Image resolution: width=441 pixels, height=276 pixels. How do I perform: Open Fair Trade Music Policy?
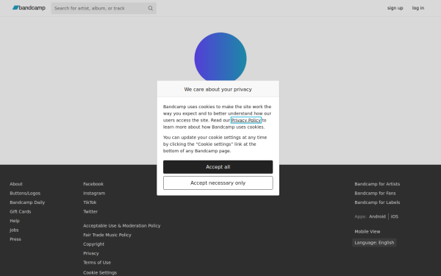tap(107, 235)
